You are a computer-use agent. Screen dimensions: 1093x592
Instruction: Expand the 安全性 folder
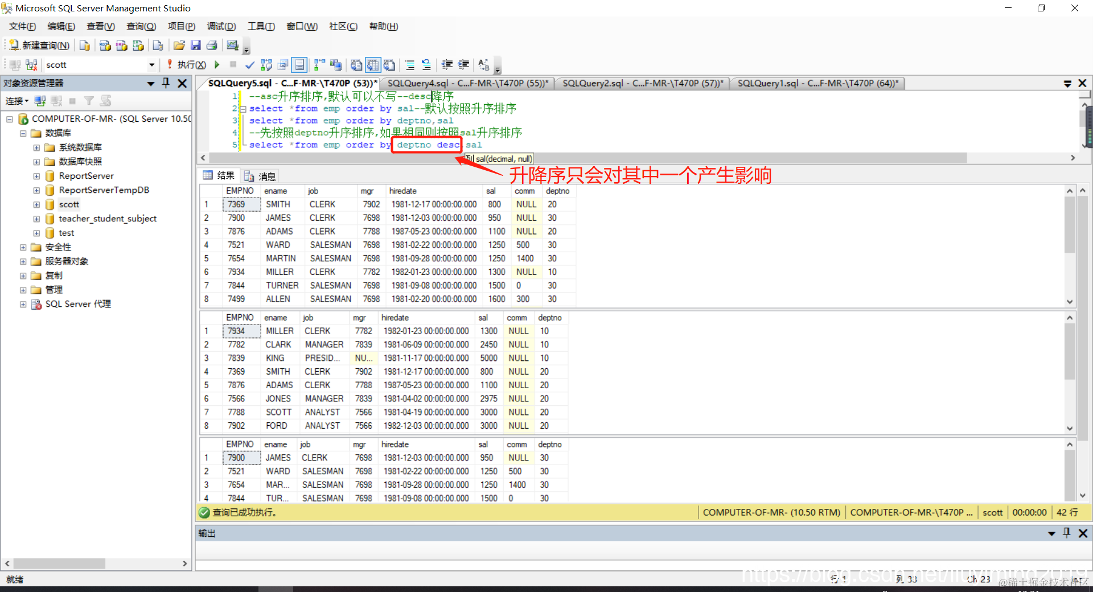(23, 247)
